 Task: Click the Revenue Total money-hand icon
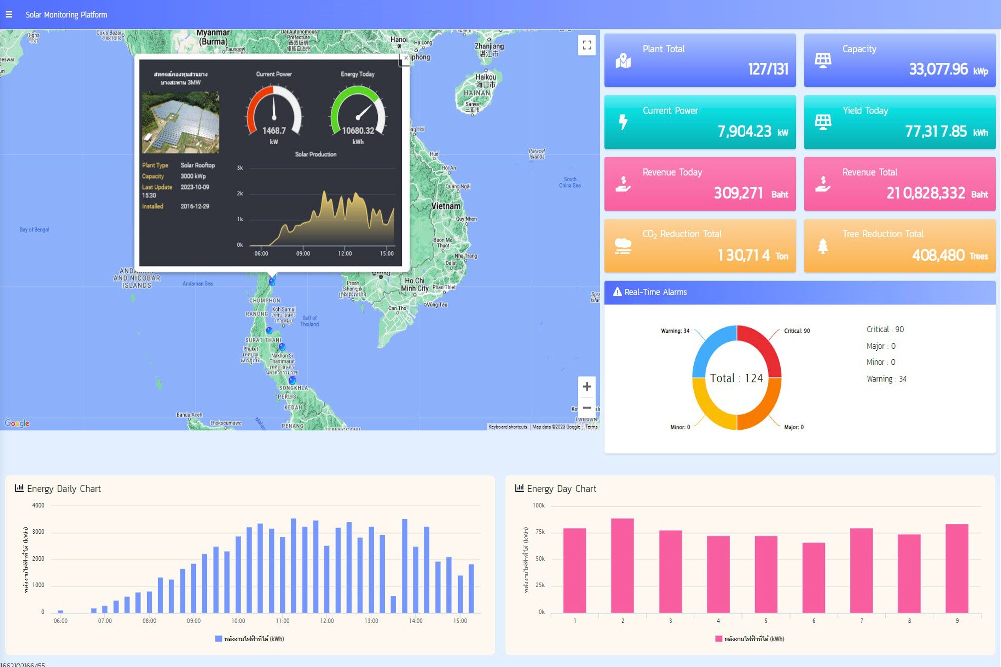pos(823,184)
